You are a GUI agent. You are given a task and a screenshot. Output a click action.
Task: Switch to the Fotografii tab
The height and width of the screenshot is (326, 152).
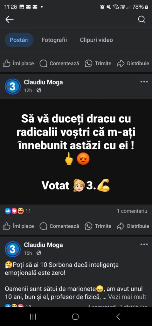pos(54,40)
